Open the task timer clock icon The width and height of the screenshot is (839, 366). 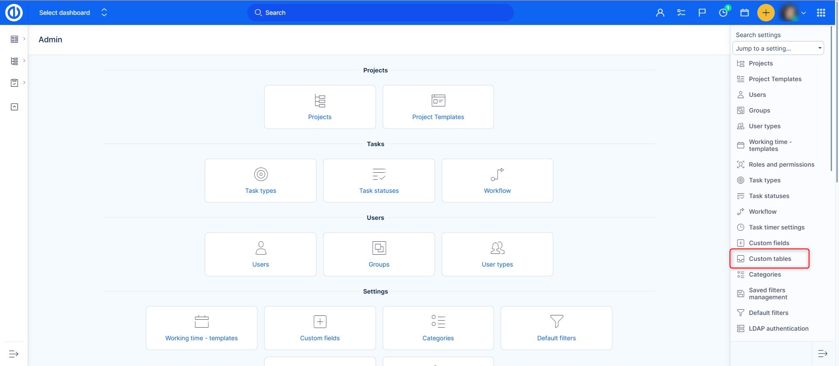[723, 13]
